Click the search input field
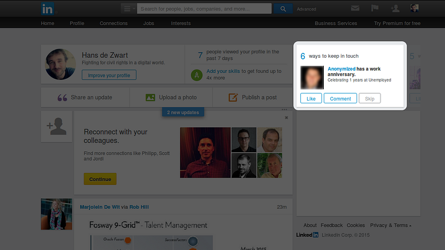The width and height of the screenshot is (445, 250). 204,9
